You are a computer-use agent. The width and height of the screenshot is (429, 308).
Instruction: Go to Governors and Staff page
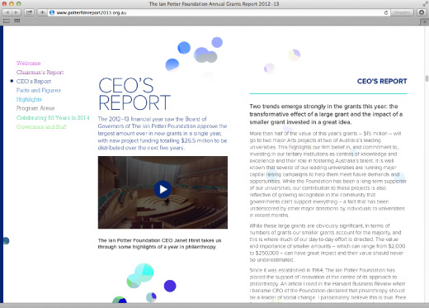pos(41,126)
